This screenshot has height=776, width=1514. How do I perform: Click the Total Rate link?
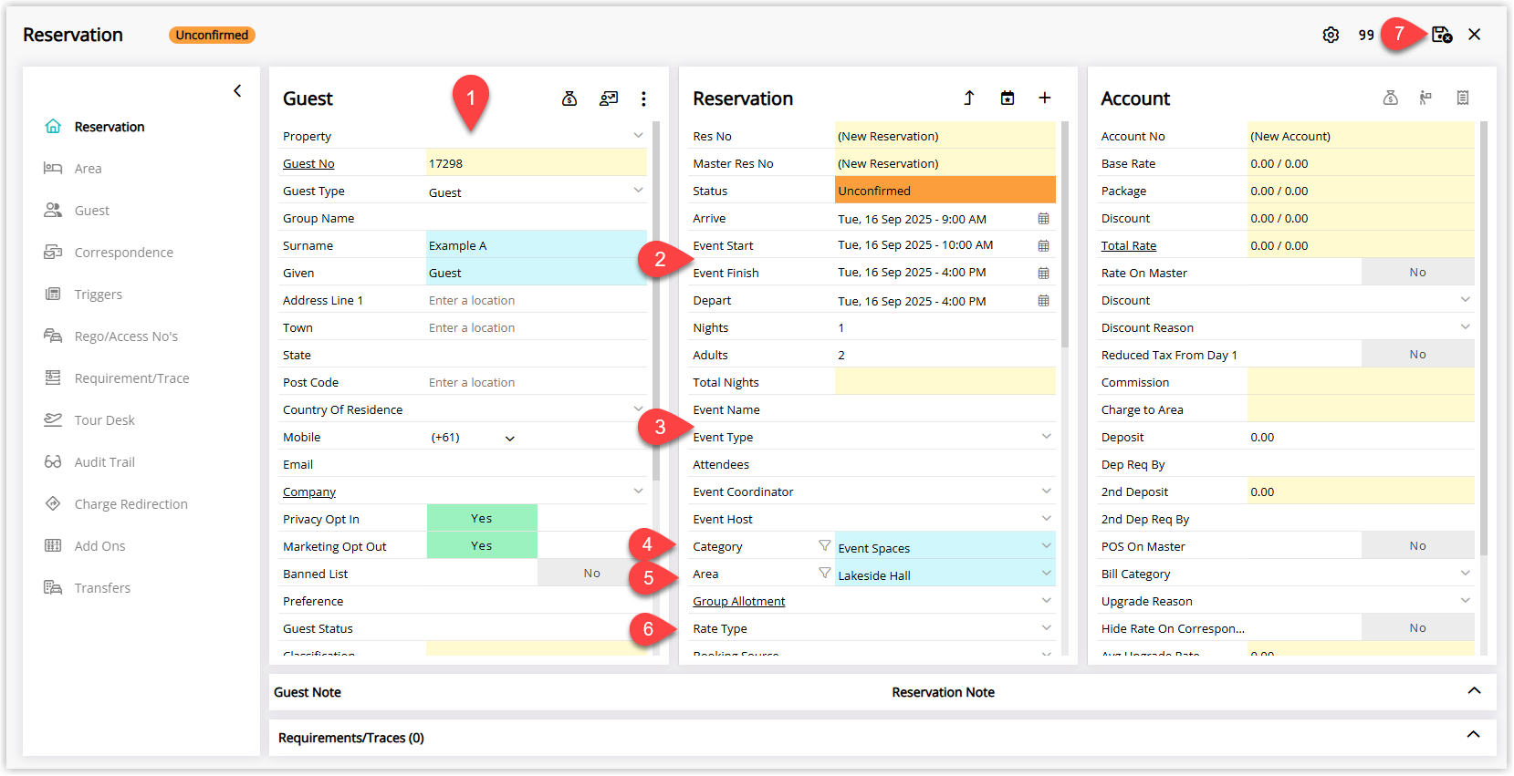click(x=1128, y=245)
